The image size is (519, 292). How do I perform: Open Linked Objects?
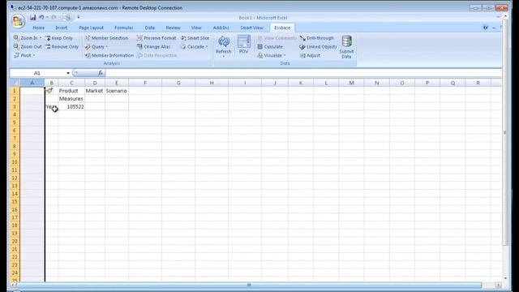click(318, 47)
